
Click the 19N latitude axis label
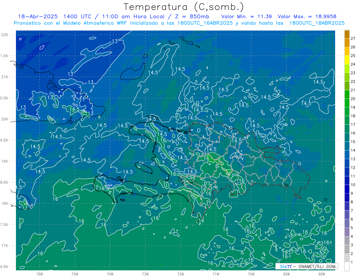5,161
